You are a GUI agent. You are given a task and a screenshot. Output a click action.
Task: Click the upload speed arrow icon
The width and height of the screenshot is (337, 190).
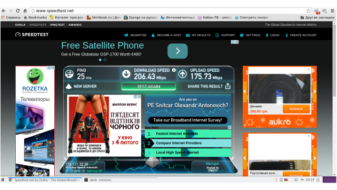(183, 74)
